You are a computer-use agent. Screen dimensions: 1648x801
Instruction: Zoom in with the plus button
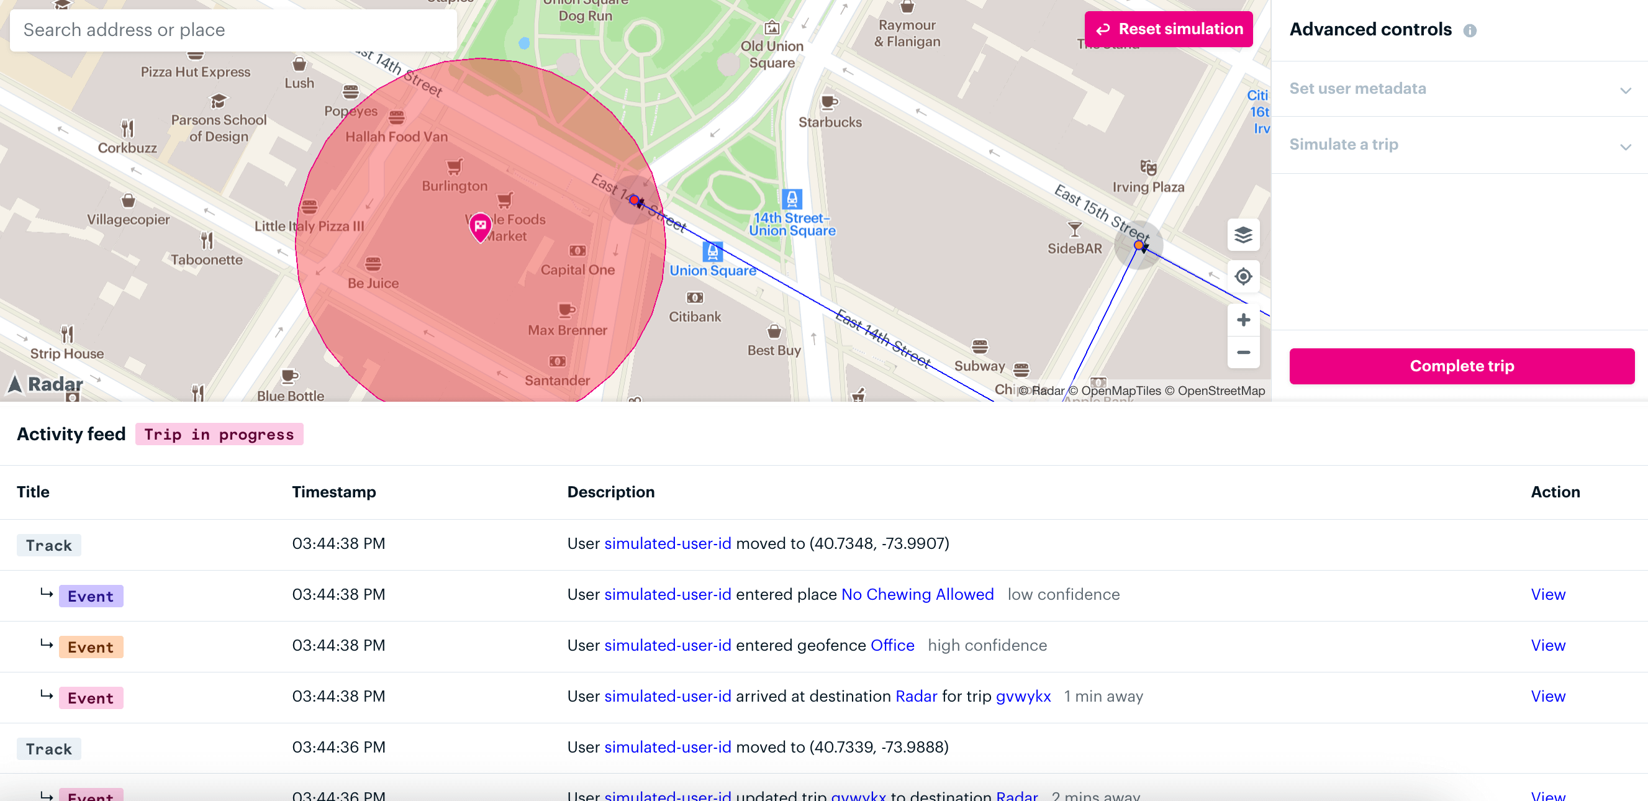point(1243,320)
